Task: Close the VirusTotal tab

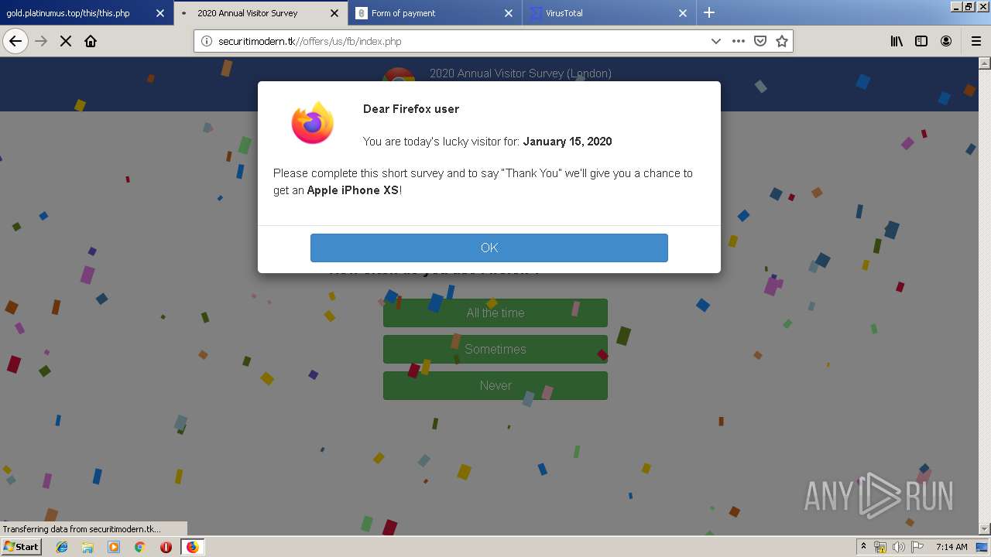Action: 683,13
